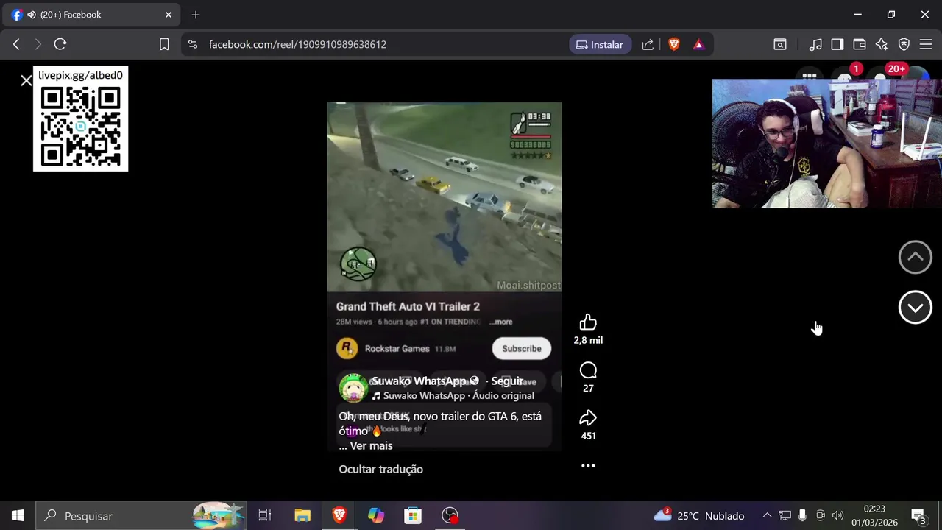The image size is (942, 530).
Task: Open the tab search icon
Action: (780, 44)
